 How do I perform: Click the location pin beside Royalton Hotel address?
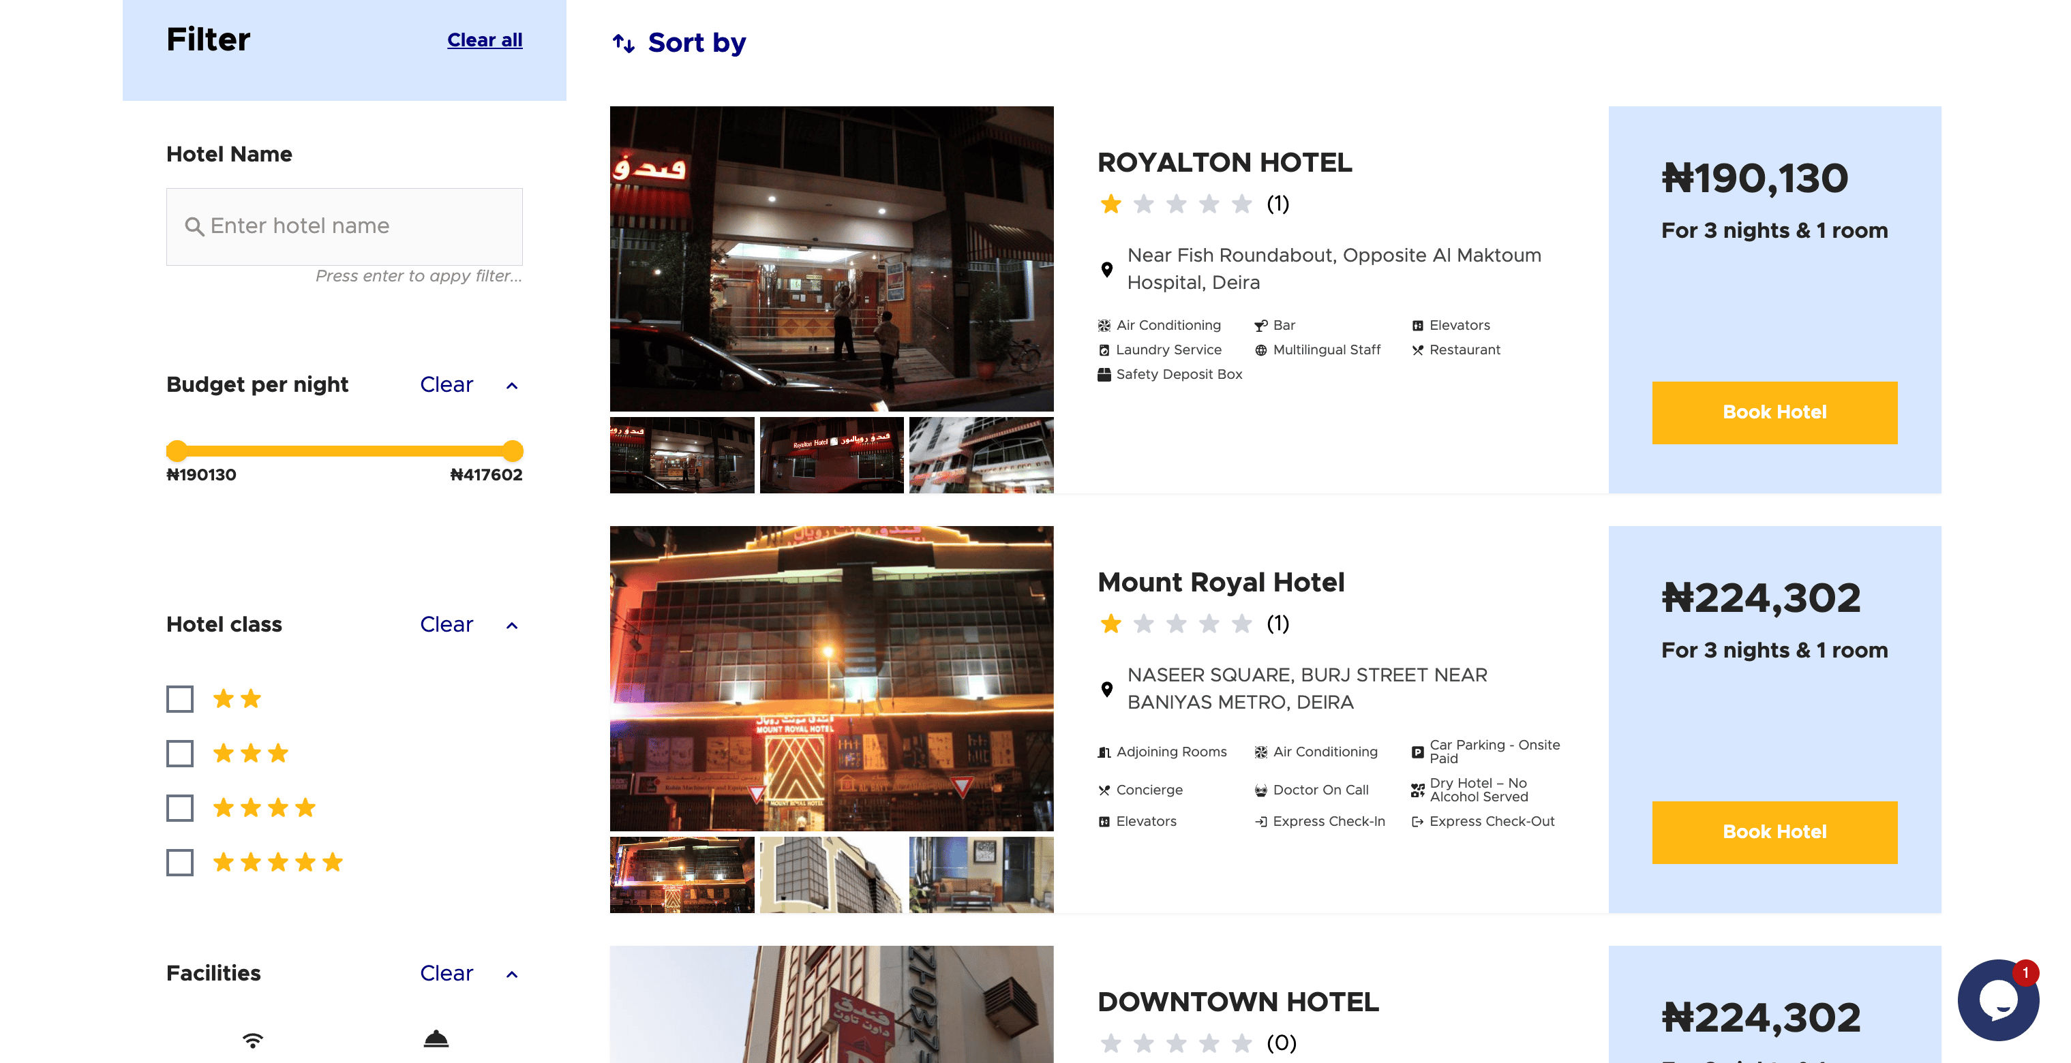click(x=1107, y=269)
